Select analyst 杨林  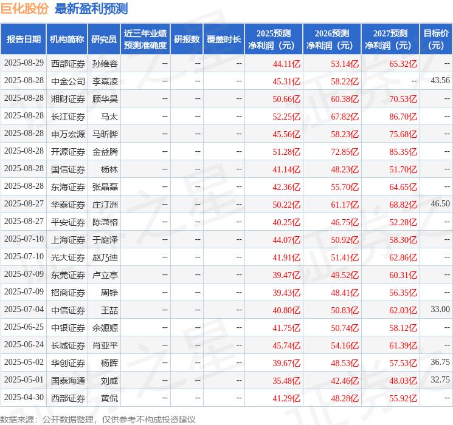109,169
